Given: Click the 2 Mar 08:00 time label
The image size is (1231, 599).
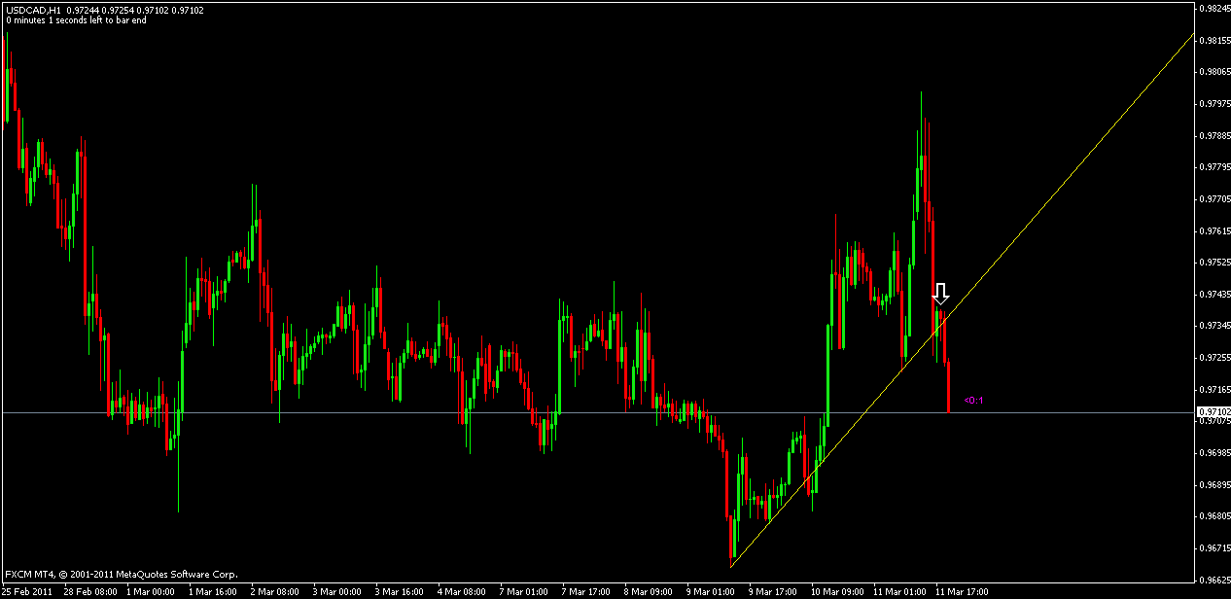Looking at the screenshot, I should pos(272,591).
